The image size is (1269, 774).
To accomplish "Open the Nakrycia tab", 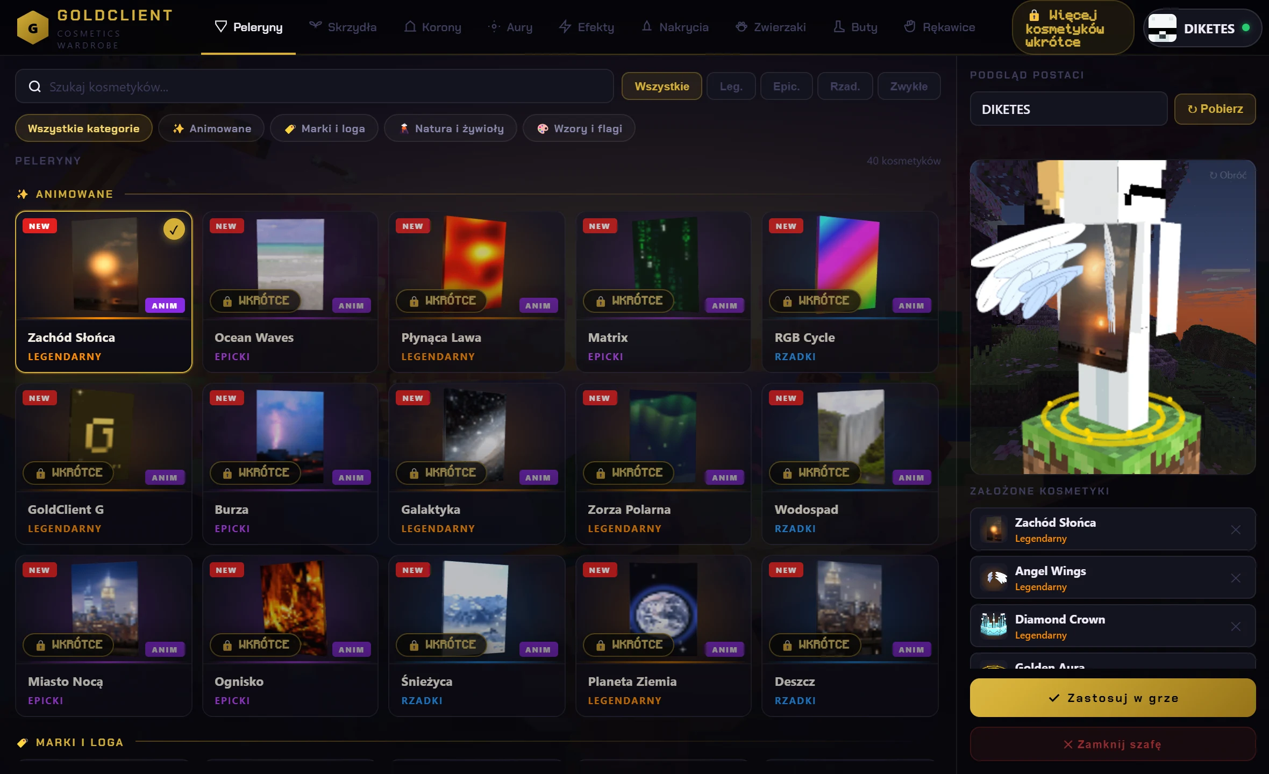I will (x=675, y=27).
